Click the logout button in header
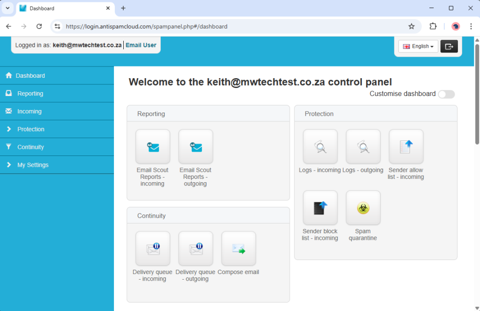Viewport: 480px width, 311px height. click(x=449, y=46)
